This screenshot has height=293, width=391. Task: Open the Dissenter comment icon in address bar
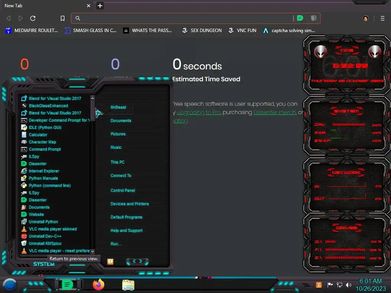tap(300, 18)
